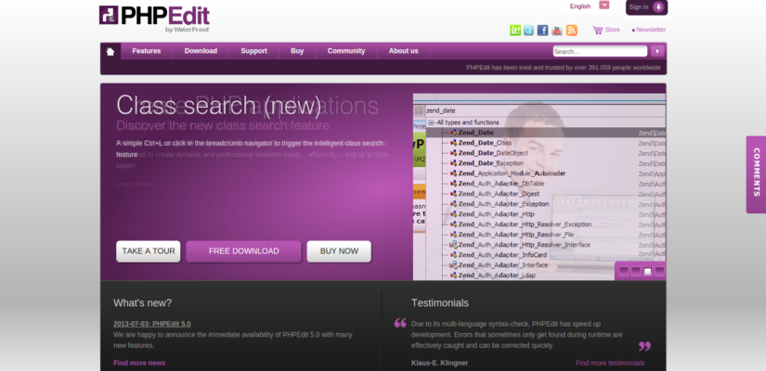Click the zend_date class search field
766x371 pixels.
[x=545, y=110]
